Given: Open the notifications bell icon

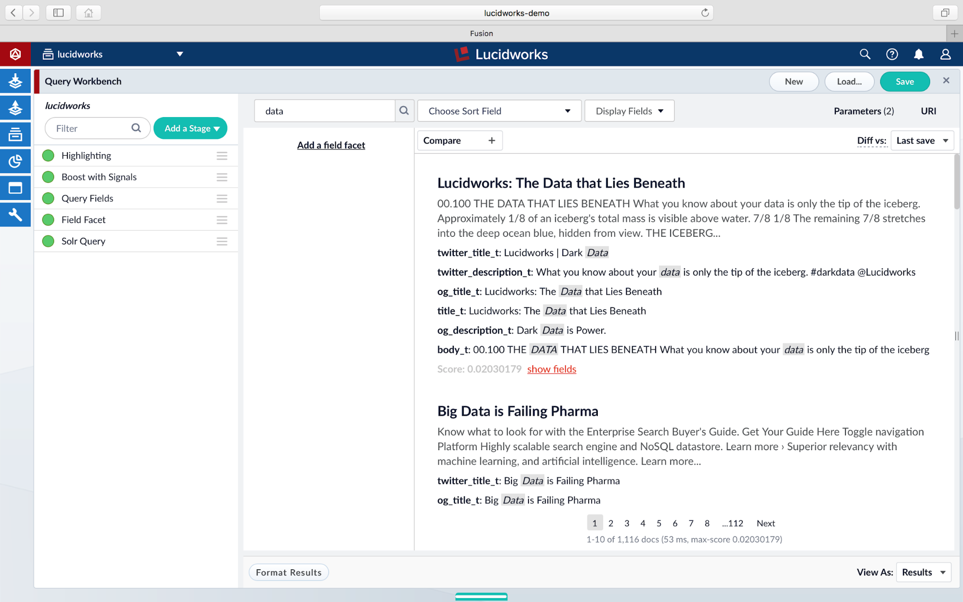Looking at the screenshot, I should click(x=919, y=54).
